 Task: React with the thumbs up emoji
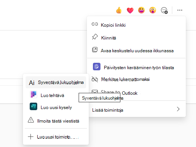tap(119, 10)
